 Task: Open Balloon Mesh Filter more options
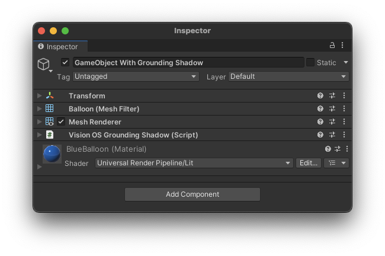point(344,109)
